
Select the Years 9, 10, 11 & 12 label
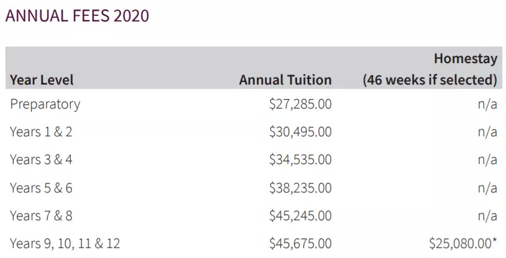[x=65, y=243]
